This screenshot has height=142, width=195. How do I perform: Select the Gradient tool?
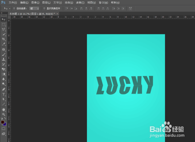(4, 74)
